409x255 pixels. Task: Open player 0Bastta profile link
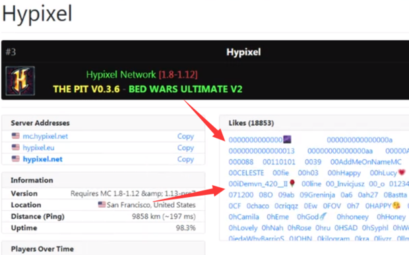click(395, 195)
